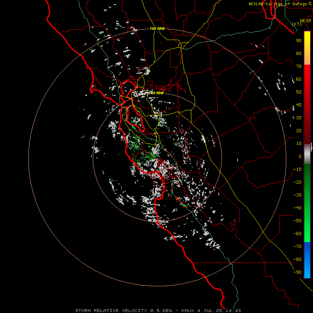Click the 70 value on the velocity scale
This screenshot has height=313, width=313.
coord(299,66)
